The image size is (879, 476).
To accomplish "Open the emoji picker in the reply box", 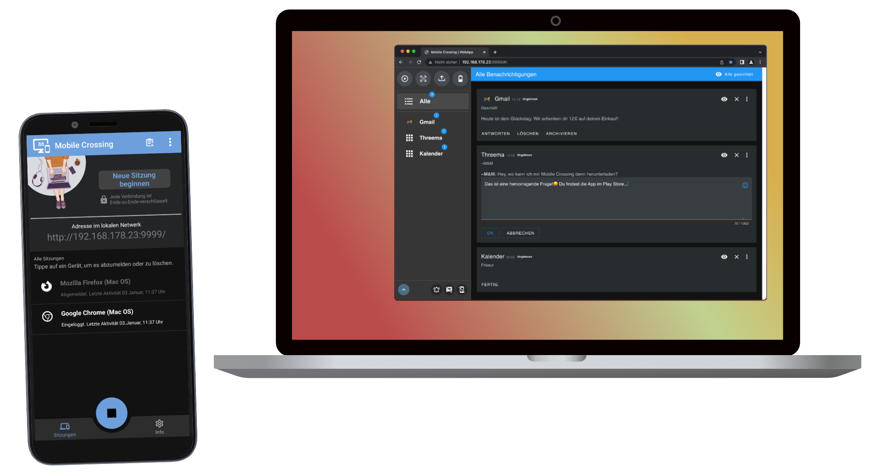I will pos(745,185).
